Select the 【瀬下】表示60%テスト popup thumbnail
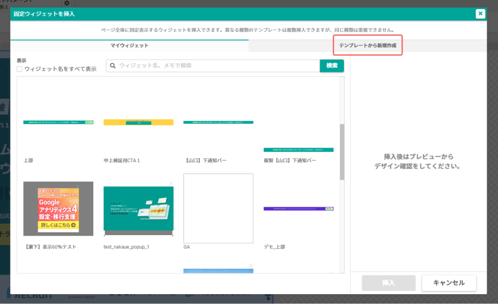The height and width of the screenshot is (304, 498). coord(59,209)
